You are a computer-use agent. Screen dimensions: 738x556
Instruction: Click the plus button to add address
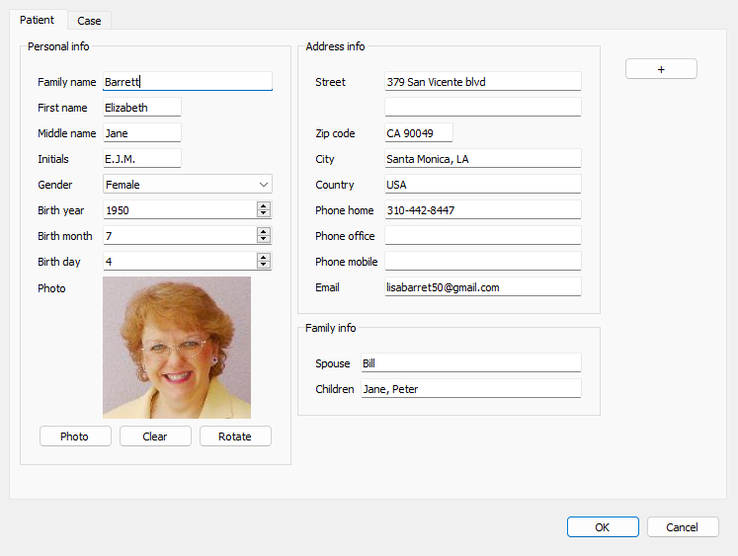click(661, 69)
